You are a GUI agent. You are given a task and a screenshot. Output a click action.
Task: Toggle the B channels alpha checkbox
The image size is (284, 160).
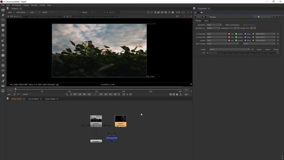[253, 37]
